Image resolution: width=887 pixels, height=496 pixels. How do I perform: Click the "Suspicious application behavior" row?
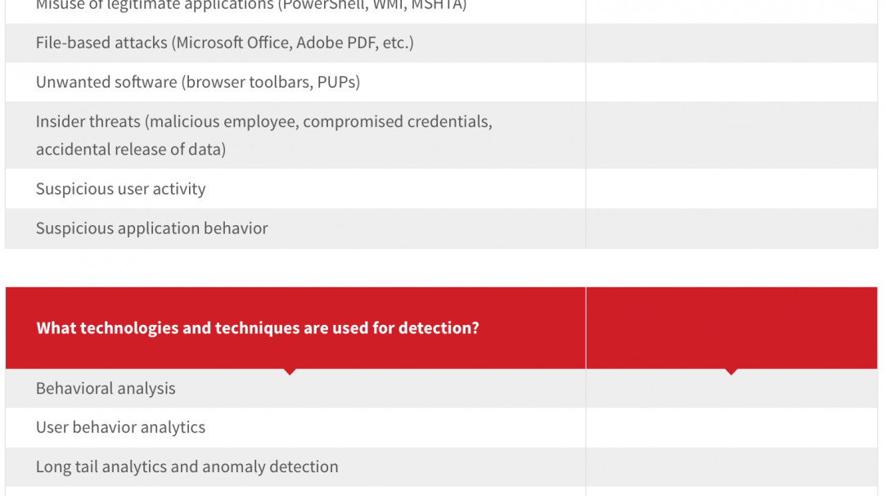pos(151,228)
